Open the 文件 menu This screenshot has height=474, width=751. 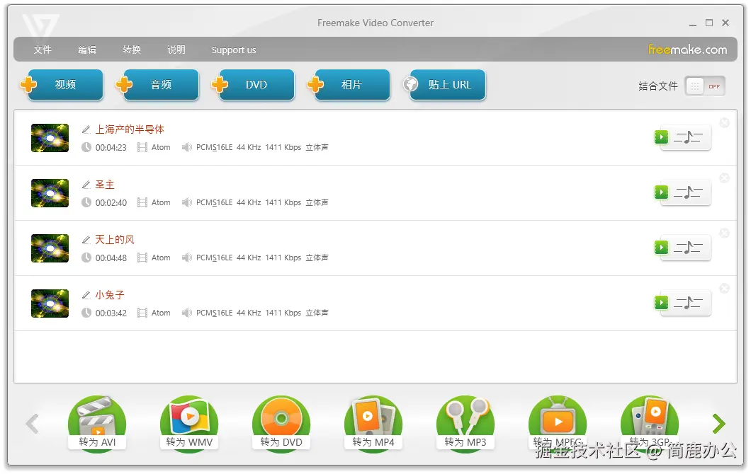[43, 50]
